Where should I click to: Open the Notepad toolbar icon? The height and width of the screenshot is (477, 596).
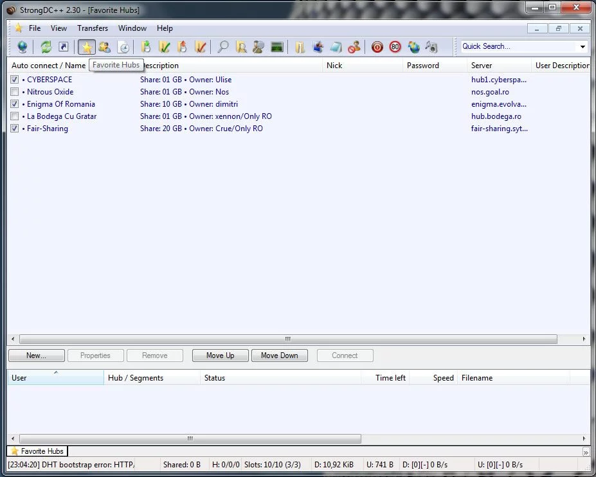tap(336, 47)
